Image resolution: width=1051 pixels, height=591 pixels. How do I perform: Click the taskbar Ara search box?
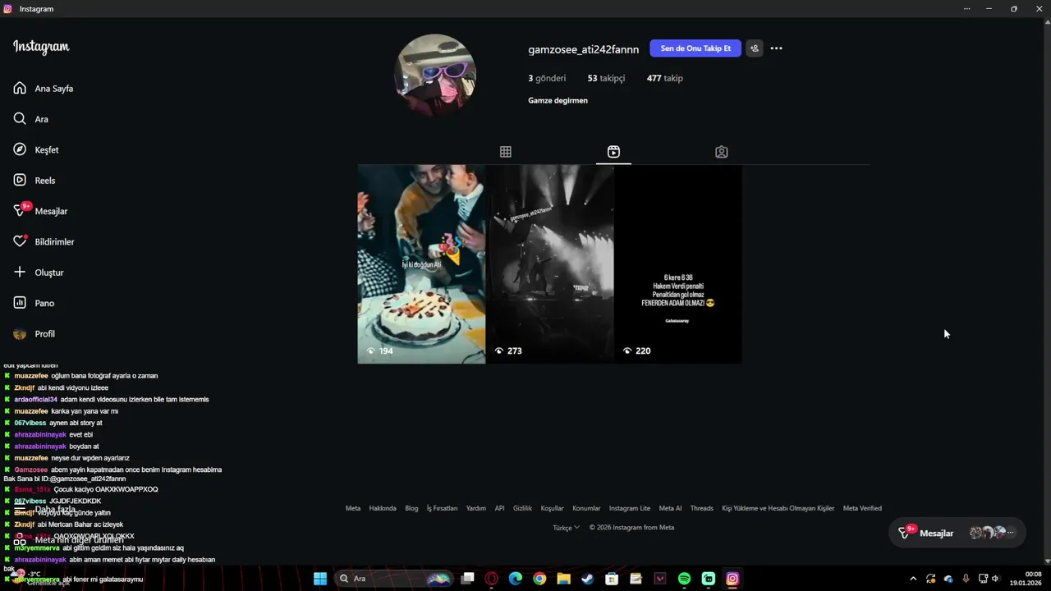click(396, 579)
